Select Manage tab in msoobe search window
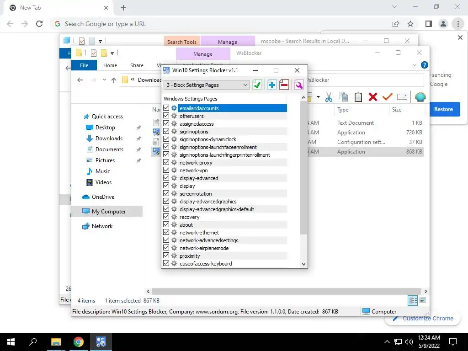This screenshot has height=351, width=468. pos(228,42)
